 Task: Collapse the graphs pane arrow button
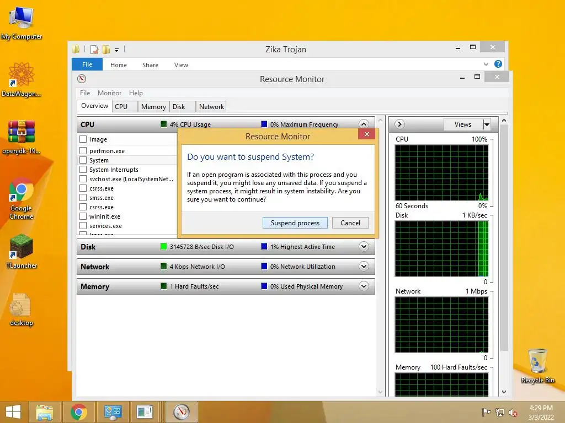[x=399, y=124]
